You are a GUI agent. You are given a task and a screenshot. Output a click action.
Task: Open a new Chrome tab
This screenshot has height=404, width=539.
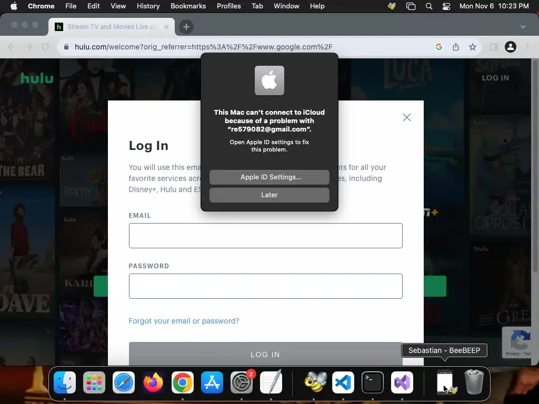click(x=186, y=27)
